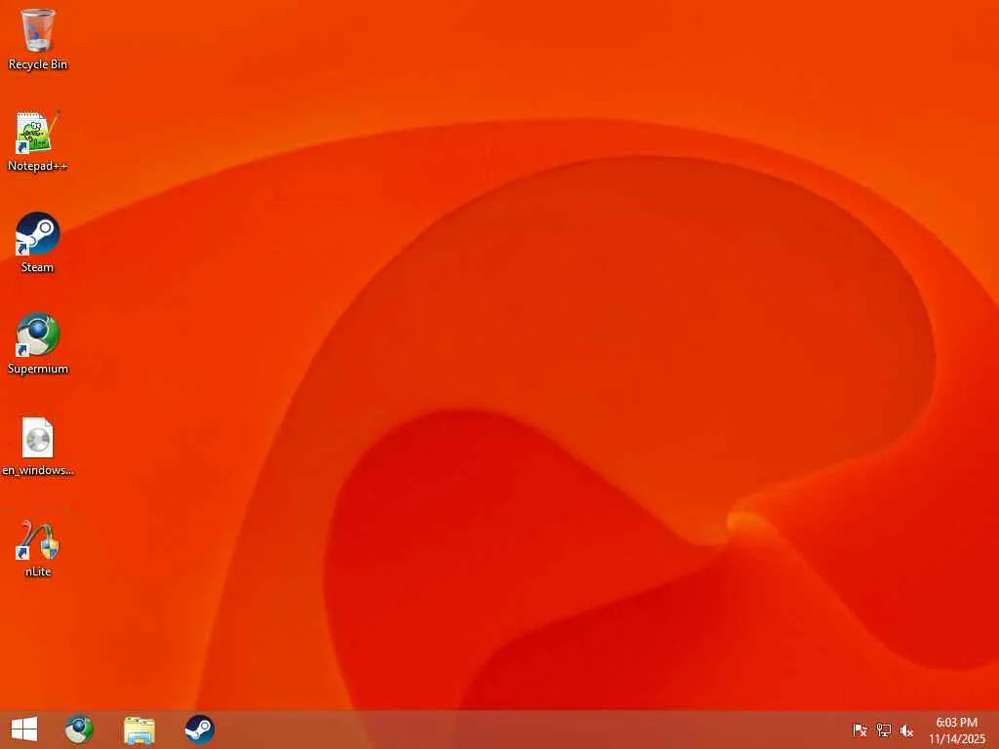Click the "en_windows..." file name label
The width and height of the screenshot is (999, 749).
tap(38, 471)
